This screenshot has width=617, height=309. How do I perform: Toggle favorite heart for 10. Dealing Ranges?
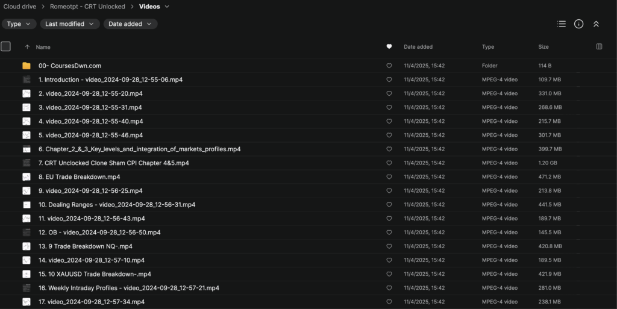click(x=389, y=205)
